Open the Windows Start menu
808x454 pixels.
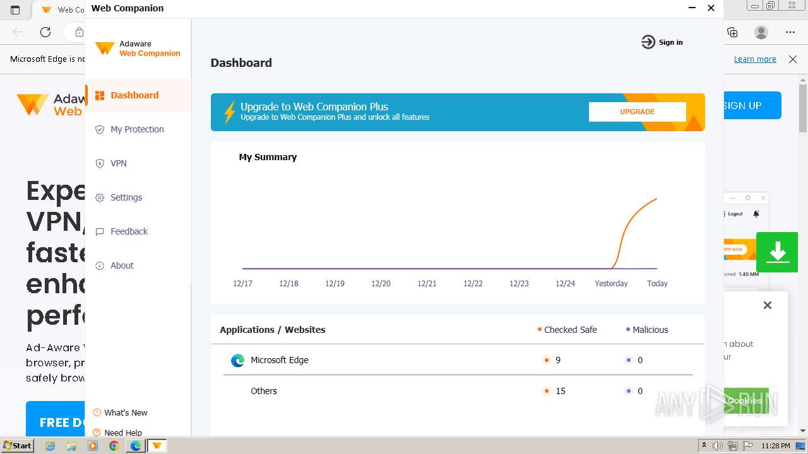(18, 445)
